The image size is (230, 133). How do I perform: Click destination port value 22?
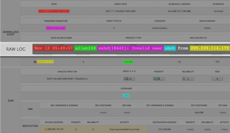coord(179,62)
